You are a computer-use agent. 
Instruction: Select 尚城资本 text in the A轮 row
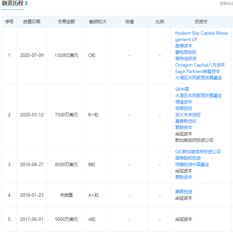(x=184, y=220)
